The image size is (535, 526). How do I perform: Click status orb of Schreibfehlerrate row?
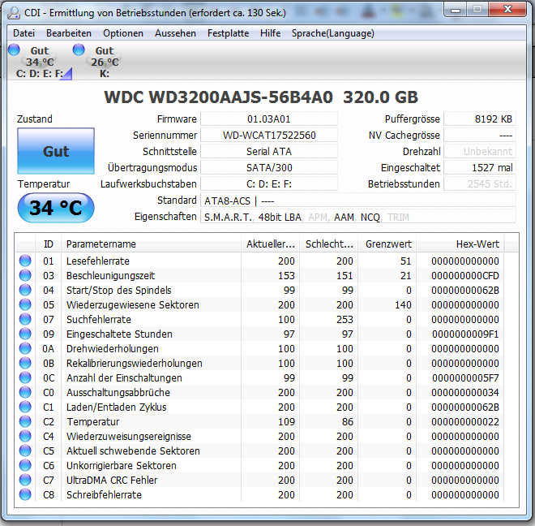point(25,494)
